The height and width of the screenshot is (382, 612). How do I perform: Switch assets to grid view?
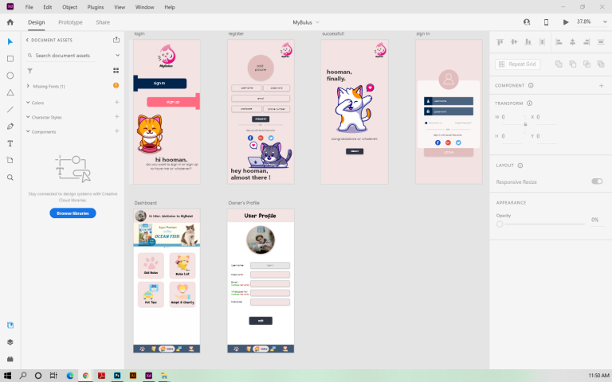[116, 71]
